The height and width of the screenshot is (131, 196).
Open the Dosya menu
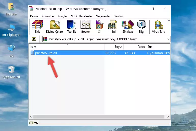pos(34,16)
